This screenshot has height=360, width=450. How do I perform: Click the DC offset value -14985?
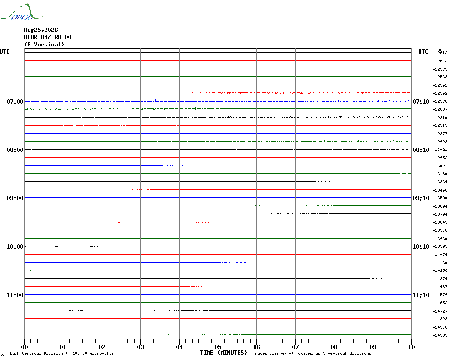coord(440,335)
